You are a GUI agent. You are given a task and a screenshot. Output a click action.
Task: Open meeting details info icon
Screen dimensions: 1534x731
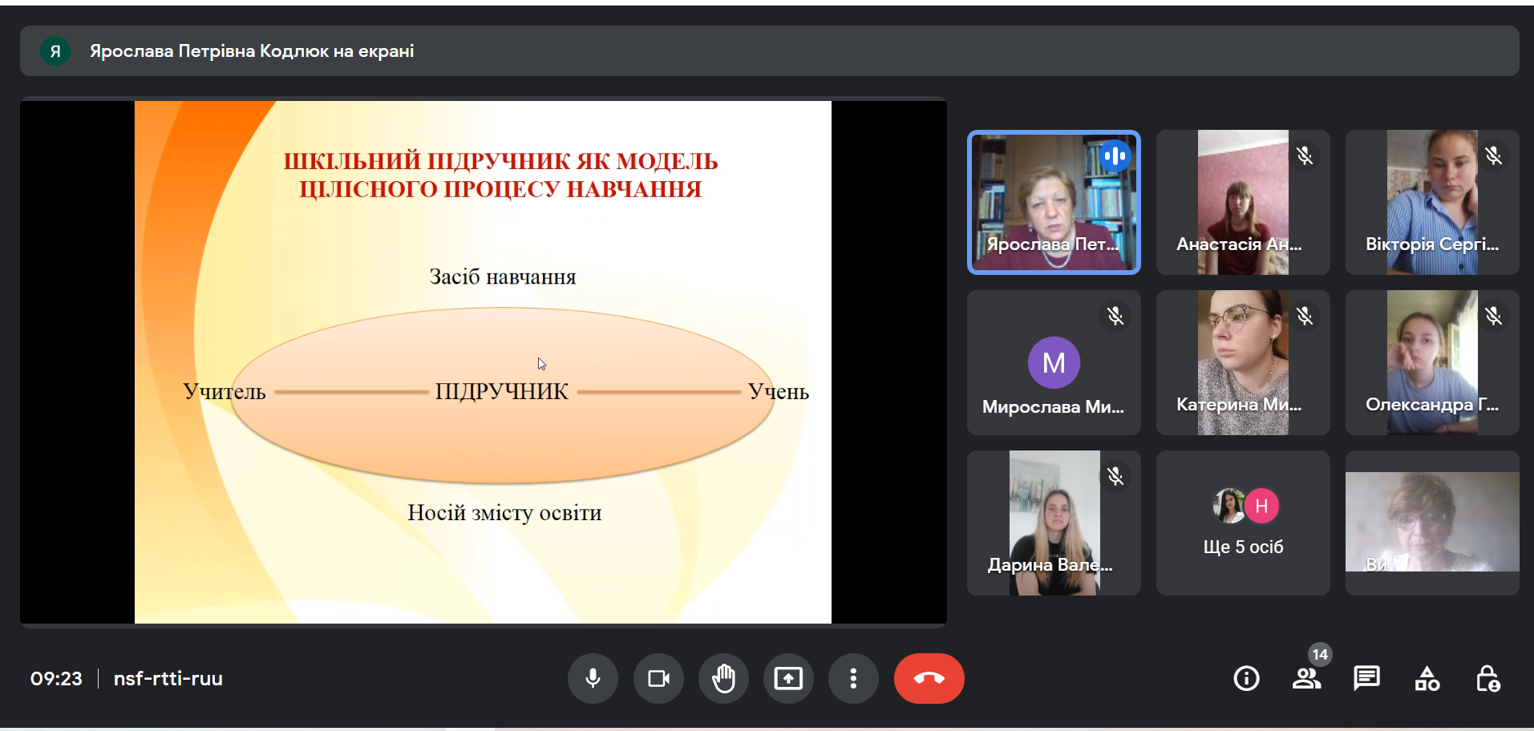1246,679
